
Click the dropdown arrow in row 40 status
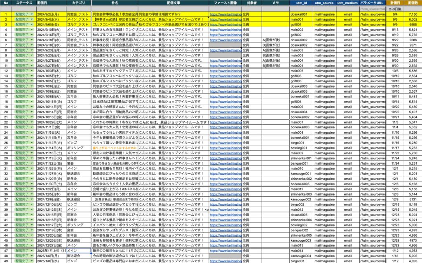point(32,214)
